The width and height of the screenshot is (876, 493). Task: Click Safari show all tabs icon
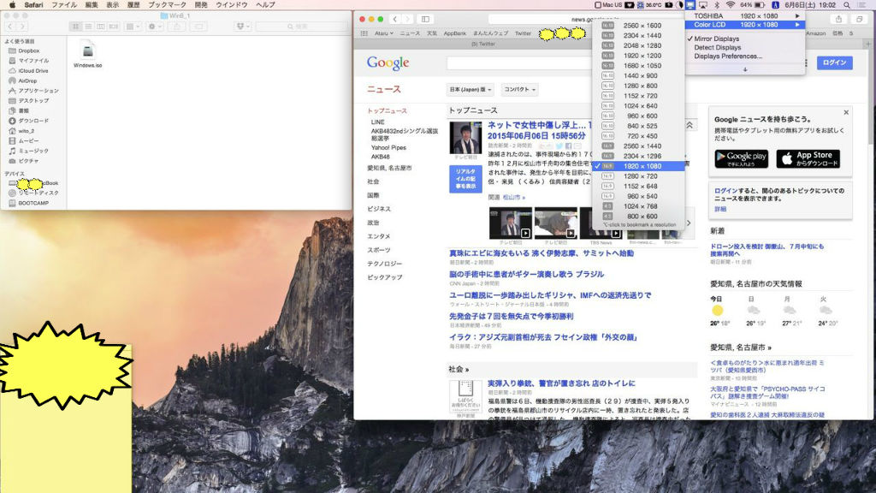coord(860,19)
